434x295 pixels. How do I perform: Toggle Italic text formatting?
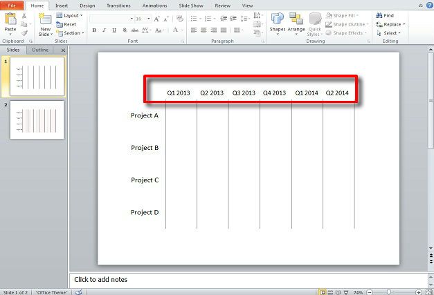click(104, 30)
